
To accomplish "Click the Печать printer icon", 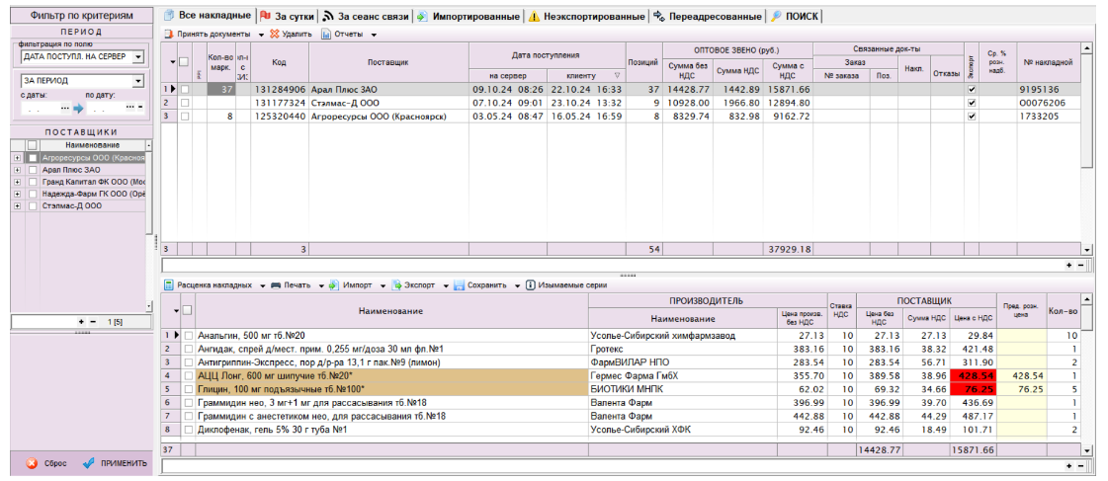I will (x=276, y=285).
